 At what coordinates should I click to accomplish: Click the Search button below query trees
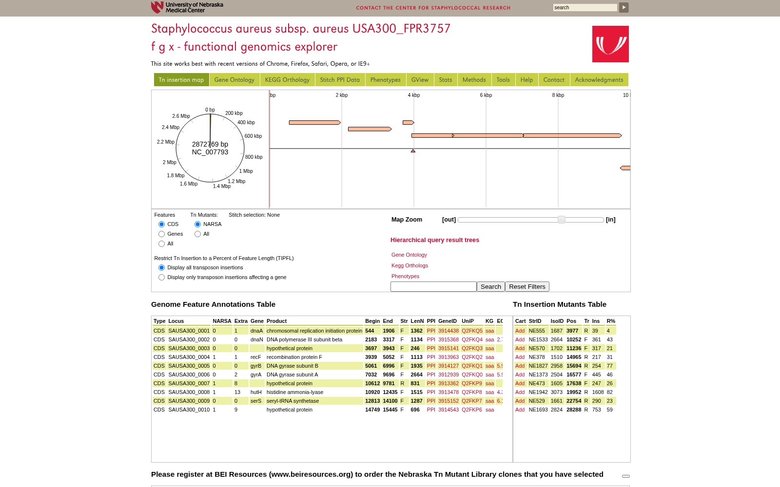[491, 287]
